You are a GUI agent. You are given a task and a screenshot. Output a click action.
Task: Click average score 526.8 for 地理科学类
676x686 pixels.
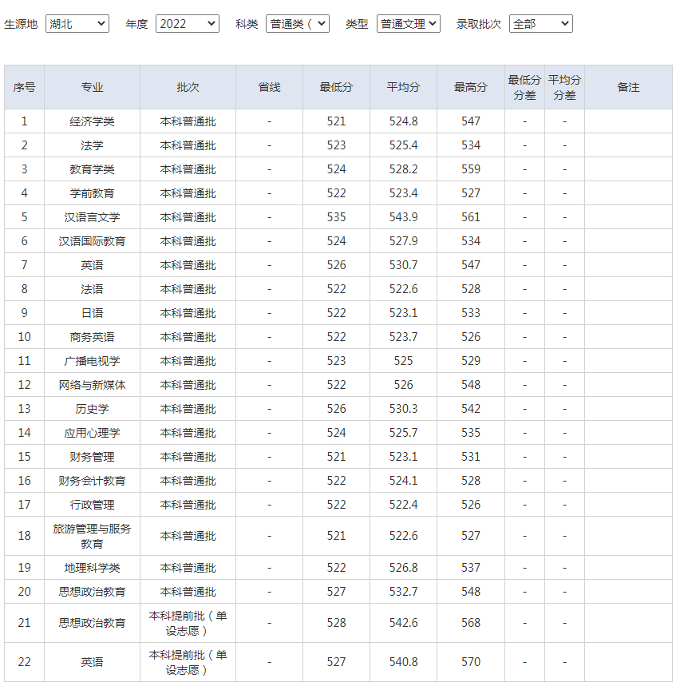point(403,568)
